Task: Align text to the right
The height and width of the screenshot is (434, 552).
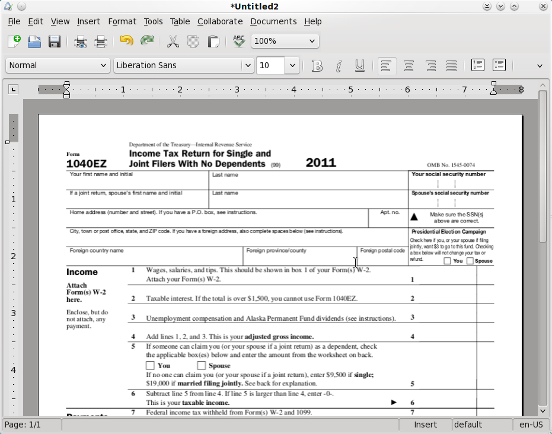Action: click(430, 65)
